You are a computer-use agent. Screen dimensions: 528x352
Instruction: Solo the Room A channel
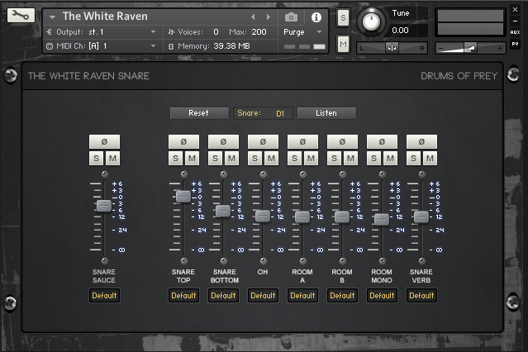(294, 158)
